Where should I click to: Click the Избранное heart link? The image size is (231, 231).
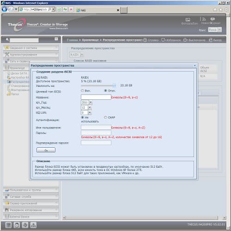[171, 40]
